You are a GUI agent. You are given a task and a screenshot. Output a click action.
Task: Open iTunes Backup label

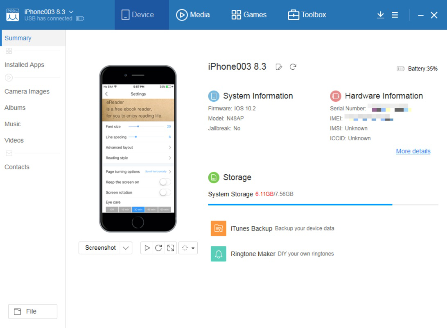click(251, 229)
